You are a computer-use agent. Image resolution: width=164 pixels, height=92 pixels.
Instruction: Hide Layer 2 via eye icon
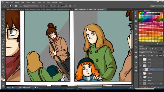140,73
